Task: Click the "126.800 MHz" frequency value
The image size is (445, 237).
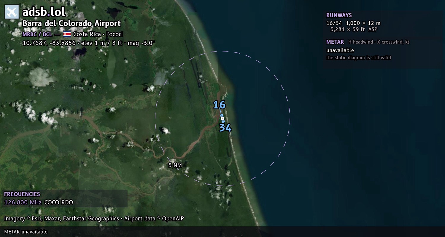Action: point(23,203)
